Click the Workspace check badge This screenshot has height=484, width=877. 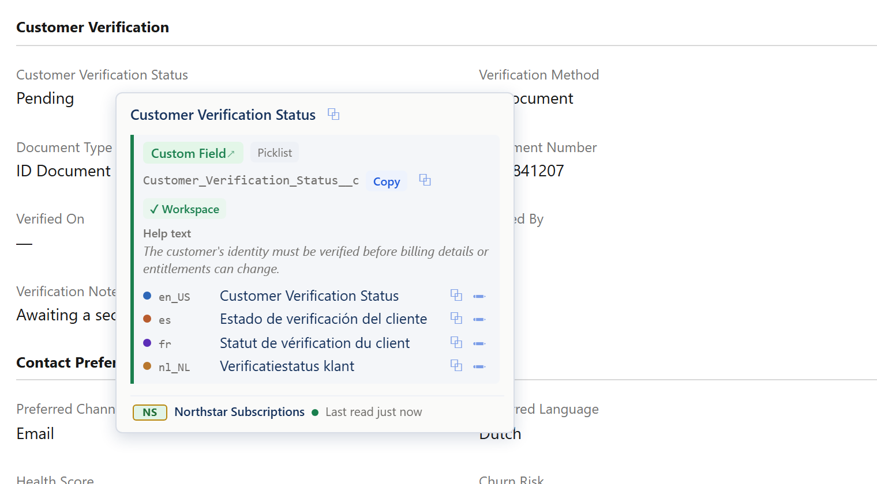click(x=185, y=209)
